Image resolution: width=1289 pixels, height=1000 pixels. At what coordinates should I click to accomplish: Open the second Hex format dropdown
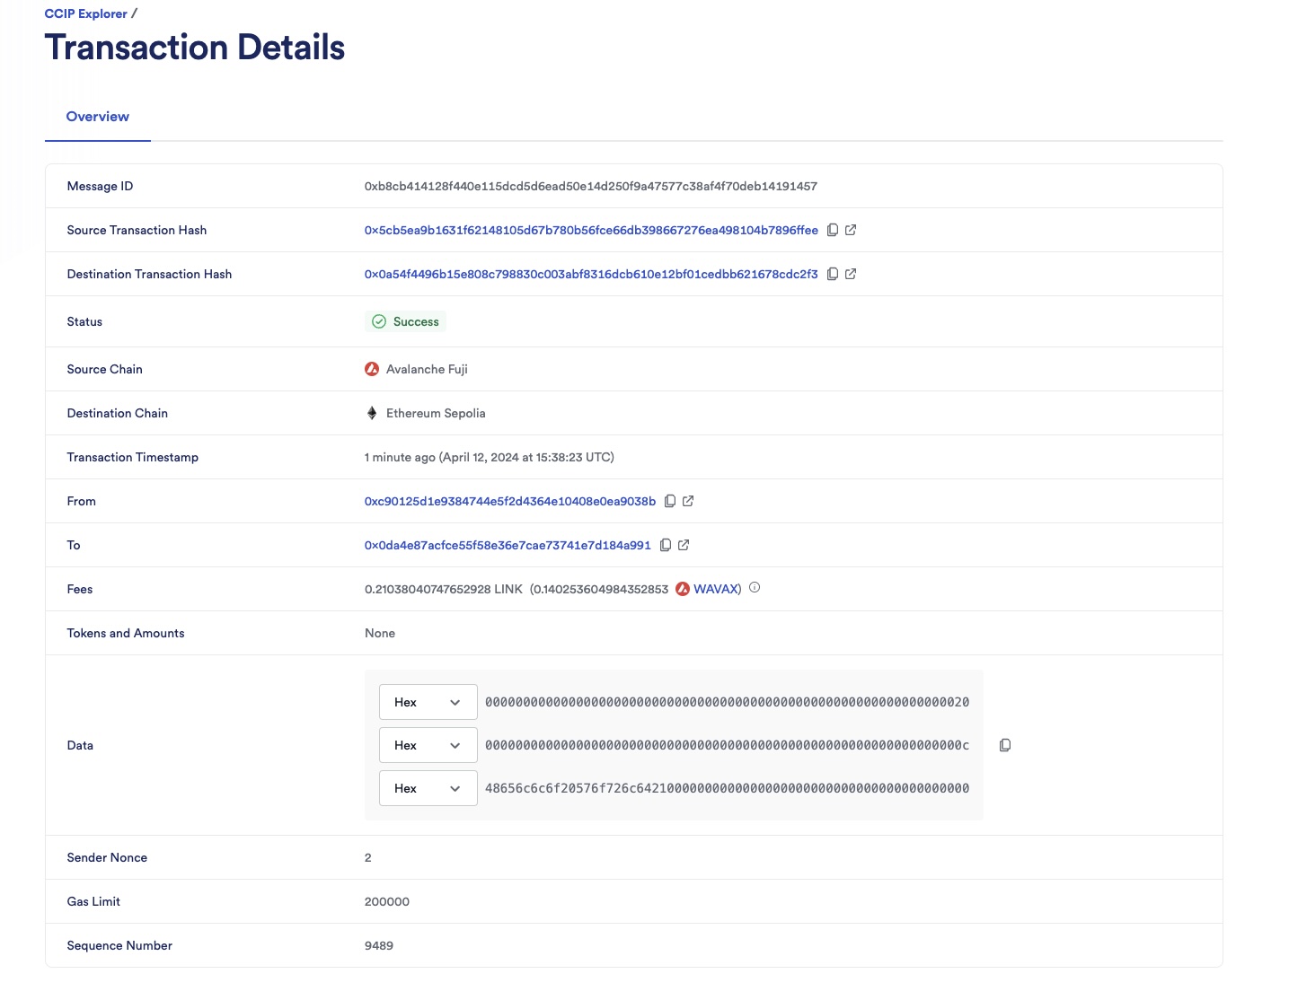tap(428, 745)
